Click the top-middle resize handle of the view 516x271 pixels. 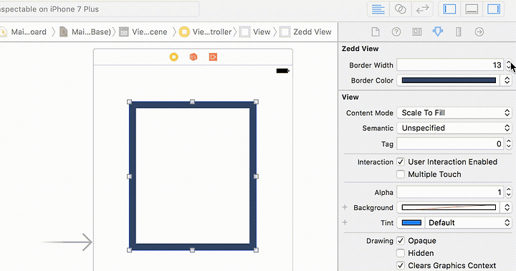[193, 102]
